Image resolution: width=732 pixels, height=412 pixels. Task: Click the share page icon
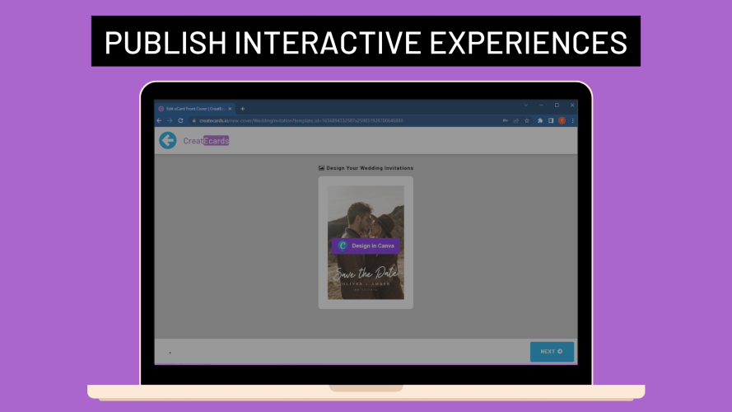click(515, 120)
